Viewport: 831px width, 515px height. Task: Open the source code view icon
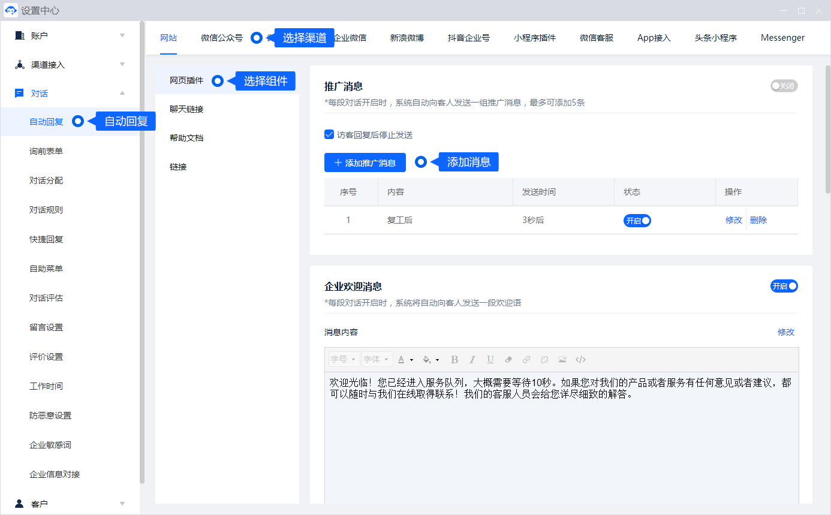point(580,360)
